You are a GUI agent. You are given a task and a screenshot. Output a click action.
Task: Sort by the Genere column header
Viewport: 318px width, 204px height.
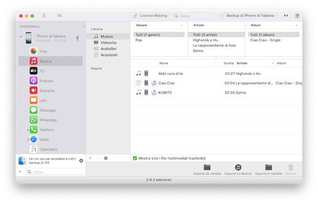point(159,25)
